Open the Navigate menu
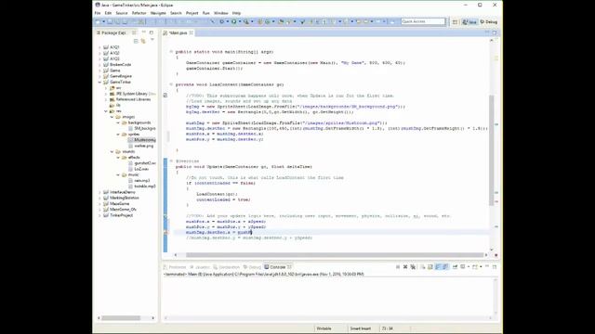 [x=158, y=13]
